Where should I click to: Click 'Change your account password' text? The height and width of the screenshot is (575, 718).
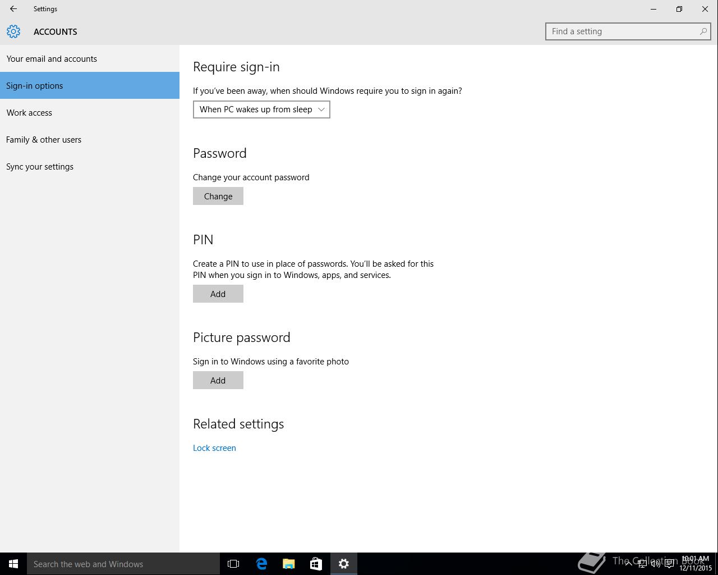point(251,177)
